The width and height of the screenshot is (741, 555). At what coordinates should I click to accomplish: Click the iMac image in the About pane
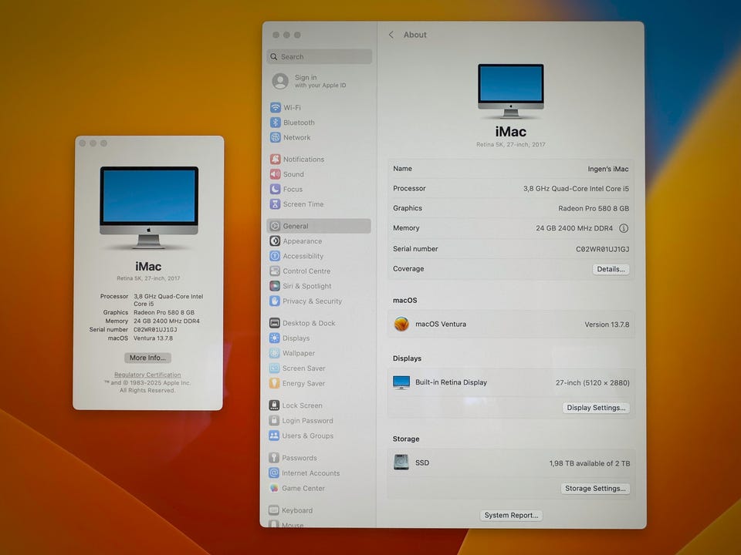(x=511, y=91)
